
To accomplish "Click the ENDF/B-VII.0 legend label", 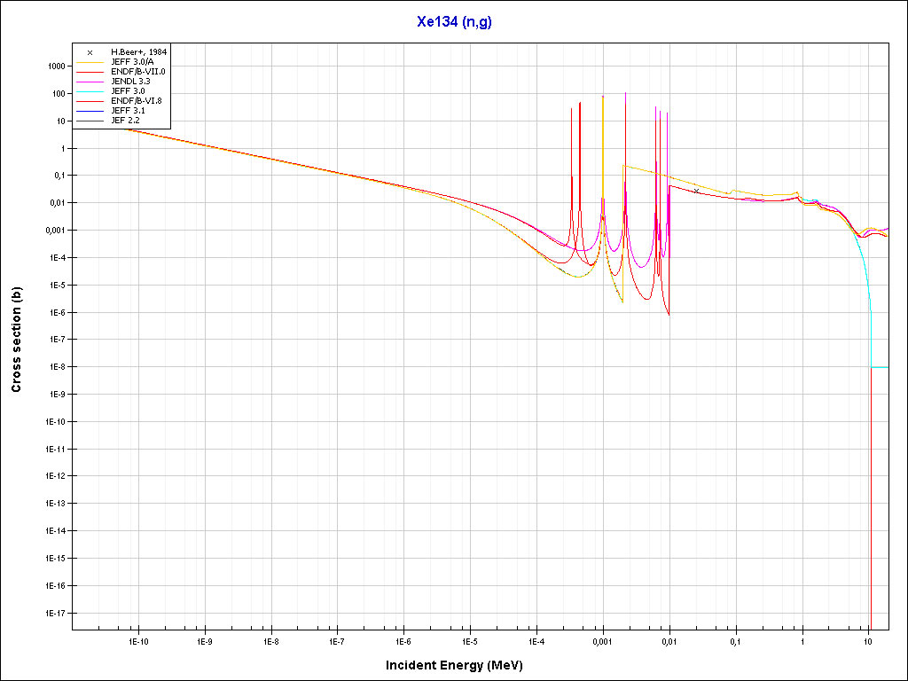I will pos(137,72).
